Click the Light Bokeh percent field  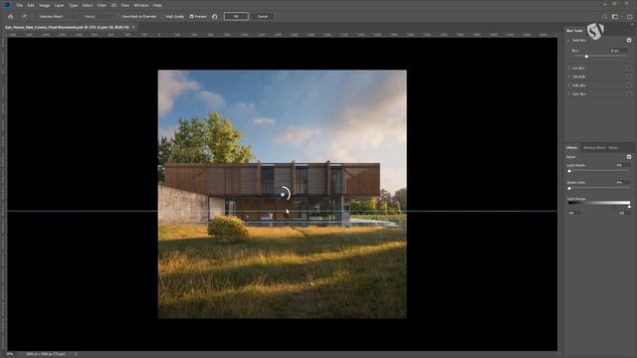622,165
